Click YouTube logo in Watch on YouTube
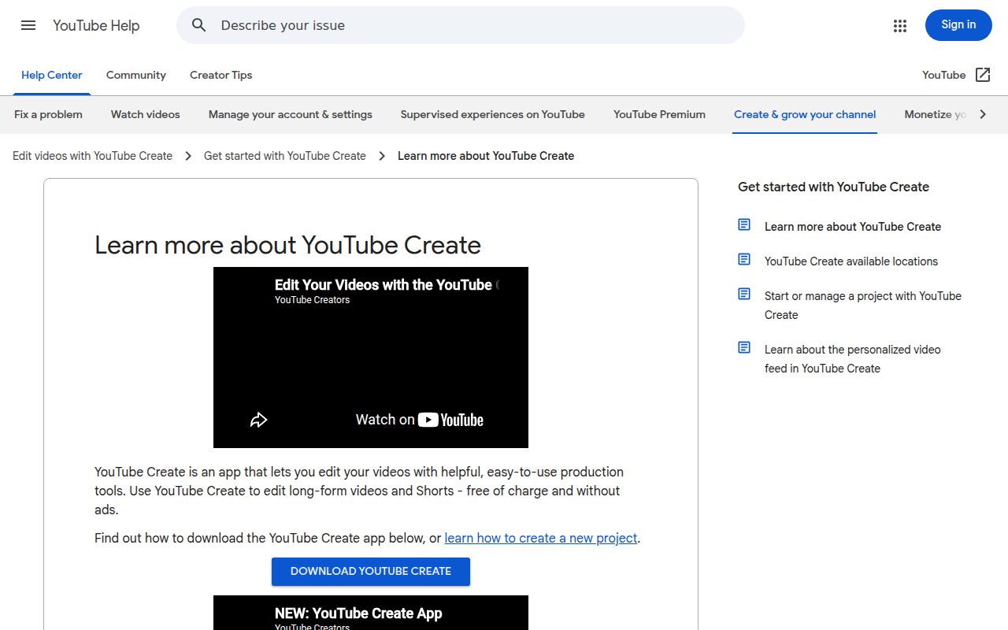Viewport: 1008px width, 630px height. click(450, 420)
